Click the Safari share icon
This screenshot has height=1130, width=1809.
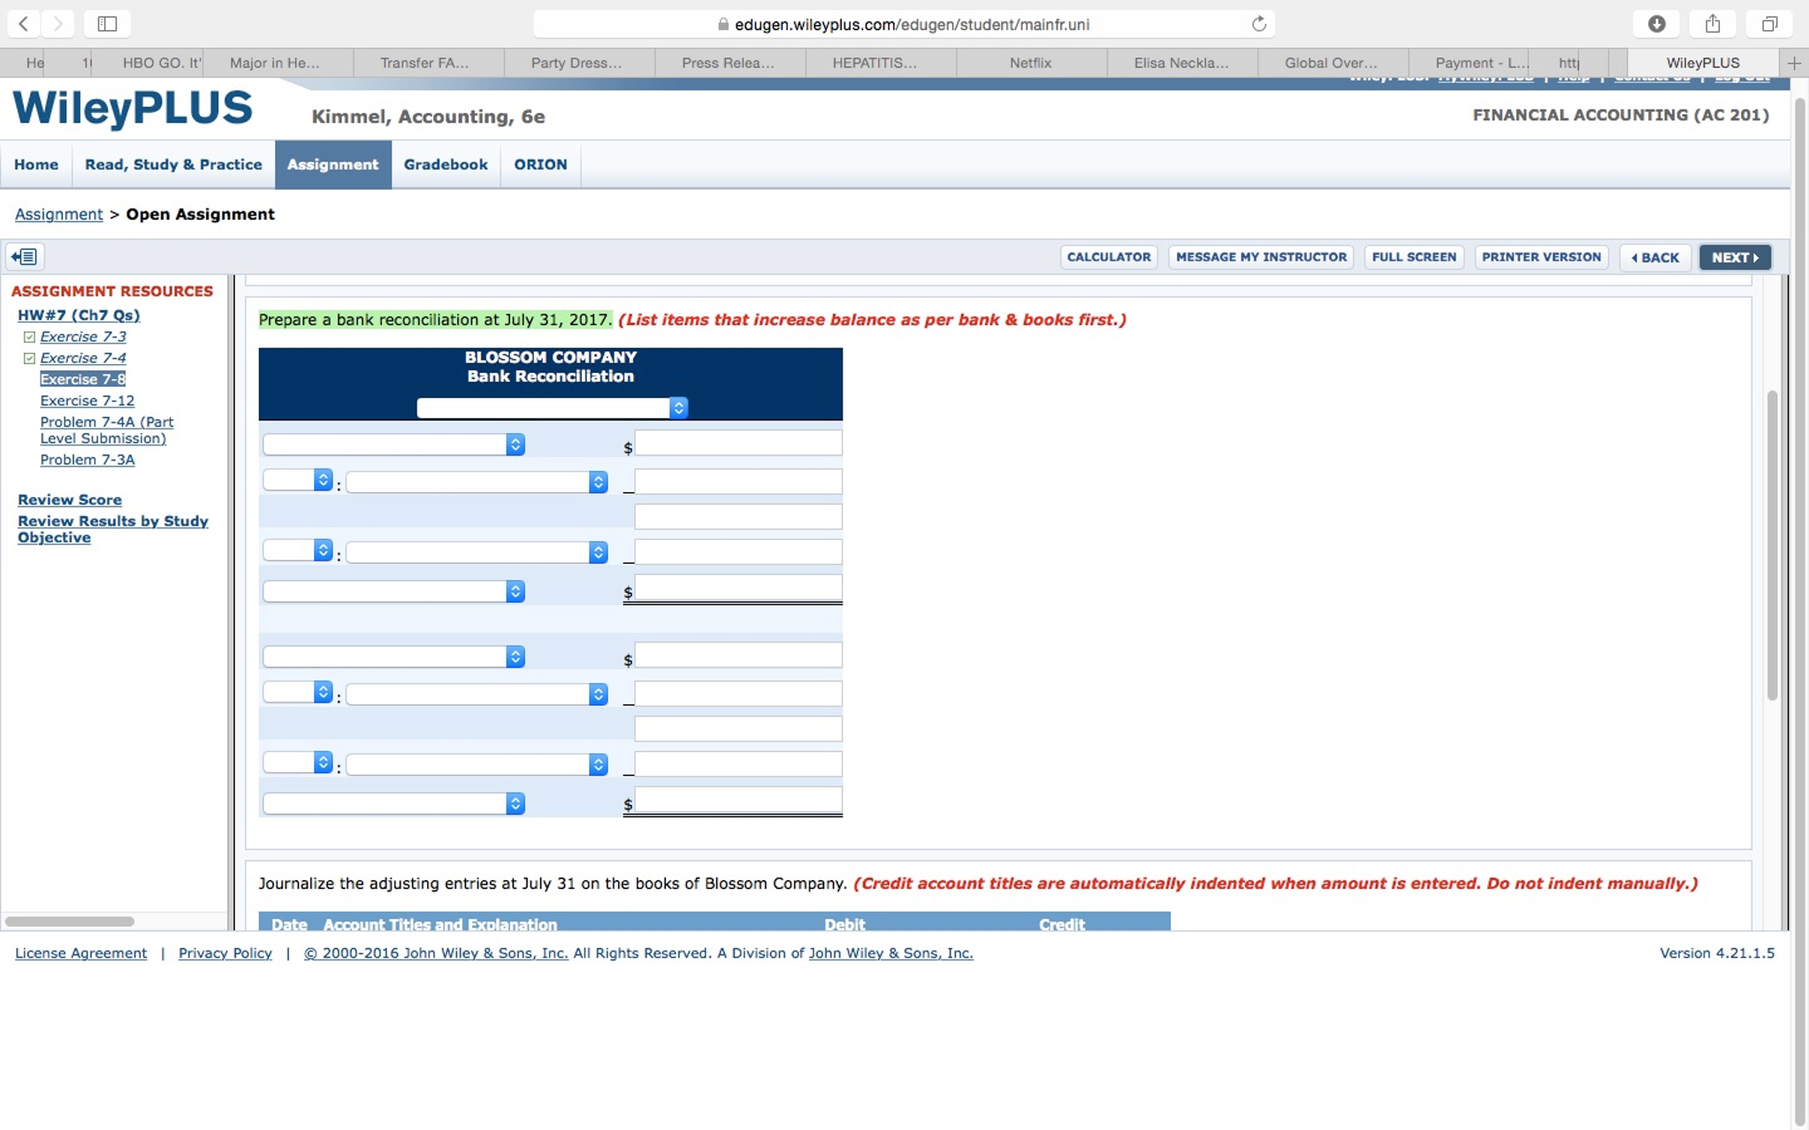tap(1713, 24)
